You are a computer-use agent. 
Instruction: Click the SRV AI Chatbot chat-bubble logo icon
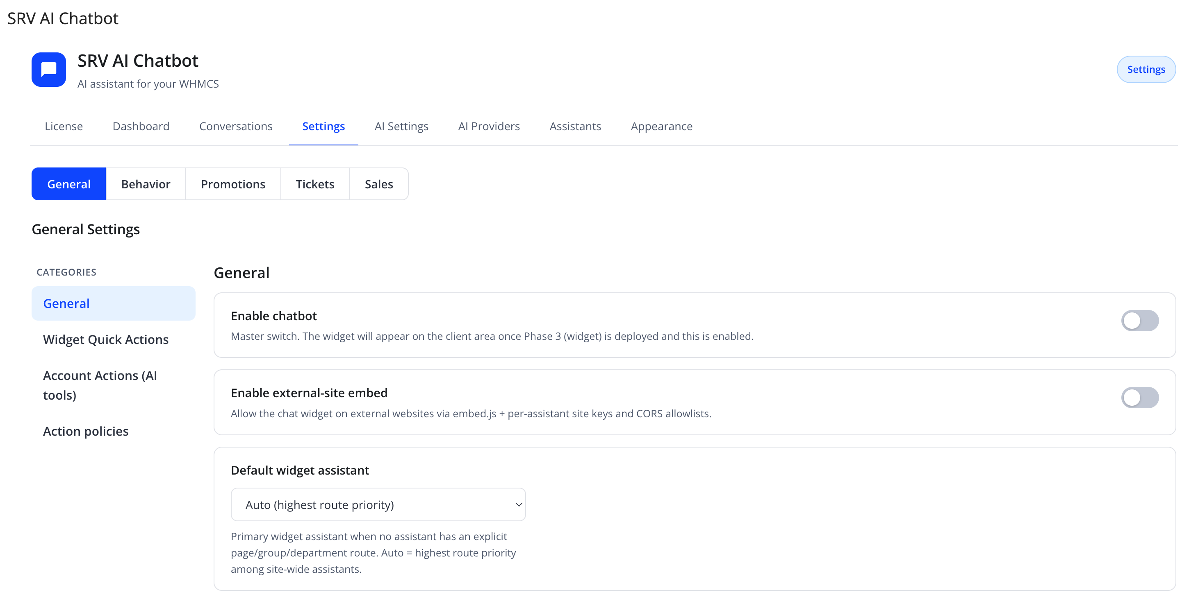pos(48,70)
